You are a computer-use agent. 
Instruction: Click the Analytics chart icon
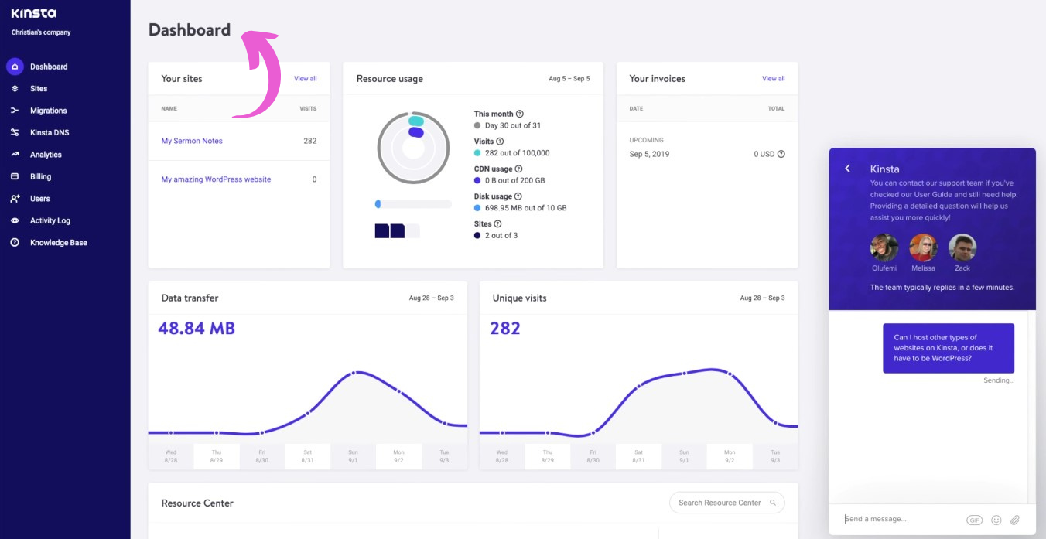click(14, 154)
